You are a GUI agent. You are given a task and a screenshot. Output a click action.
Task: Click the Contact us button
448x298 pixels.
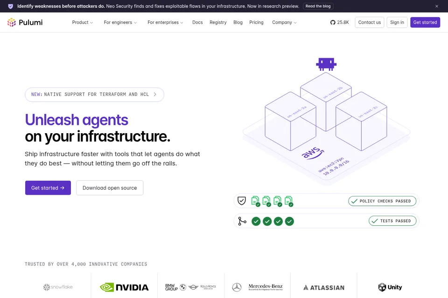pyautogui.click(x=370, y=22)
